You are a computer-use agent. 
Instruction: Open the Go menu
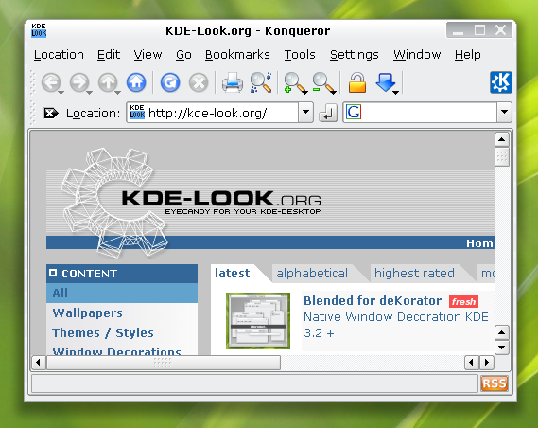click(183, 55)
